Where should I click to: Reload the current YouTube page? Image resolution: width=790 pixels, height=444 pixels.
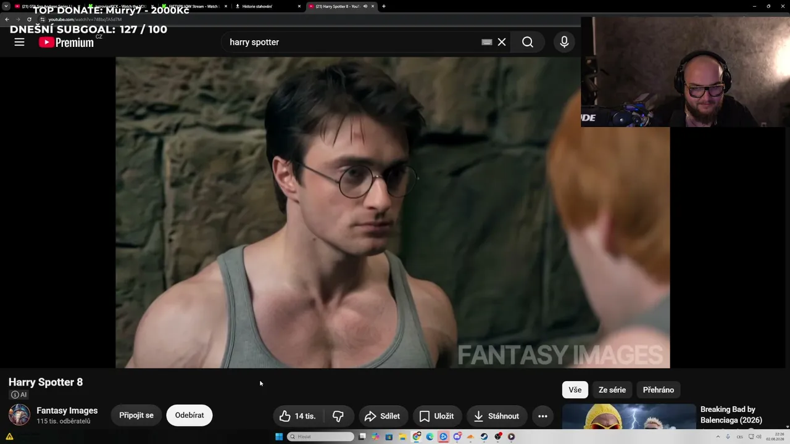point(29,19)
